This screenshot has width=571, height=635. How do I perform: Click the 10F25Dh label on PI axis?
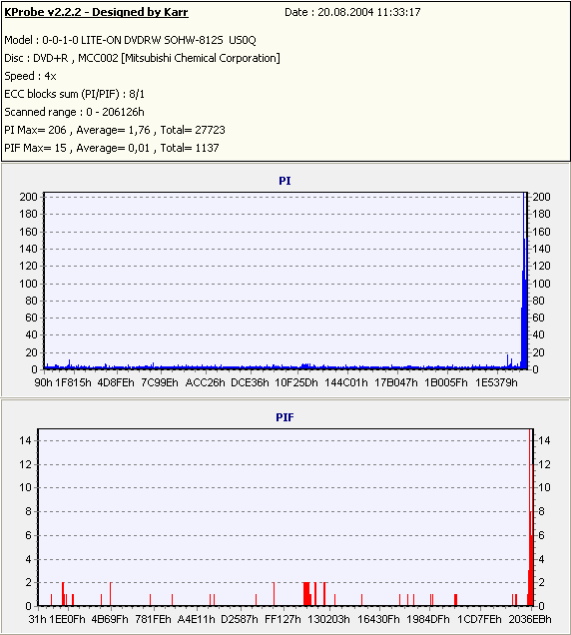click(x=296, y=382)
